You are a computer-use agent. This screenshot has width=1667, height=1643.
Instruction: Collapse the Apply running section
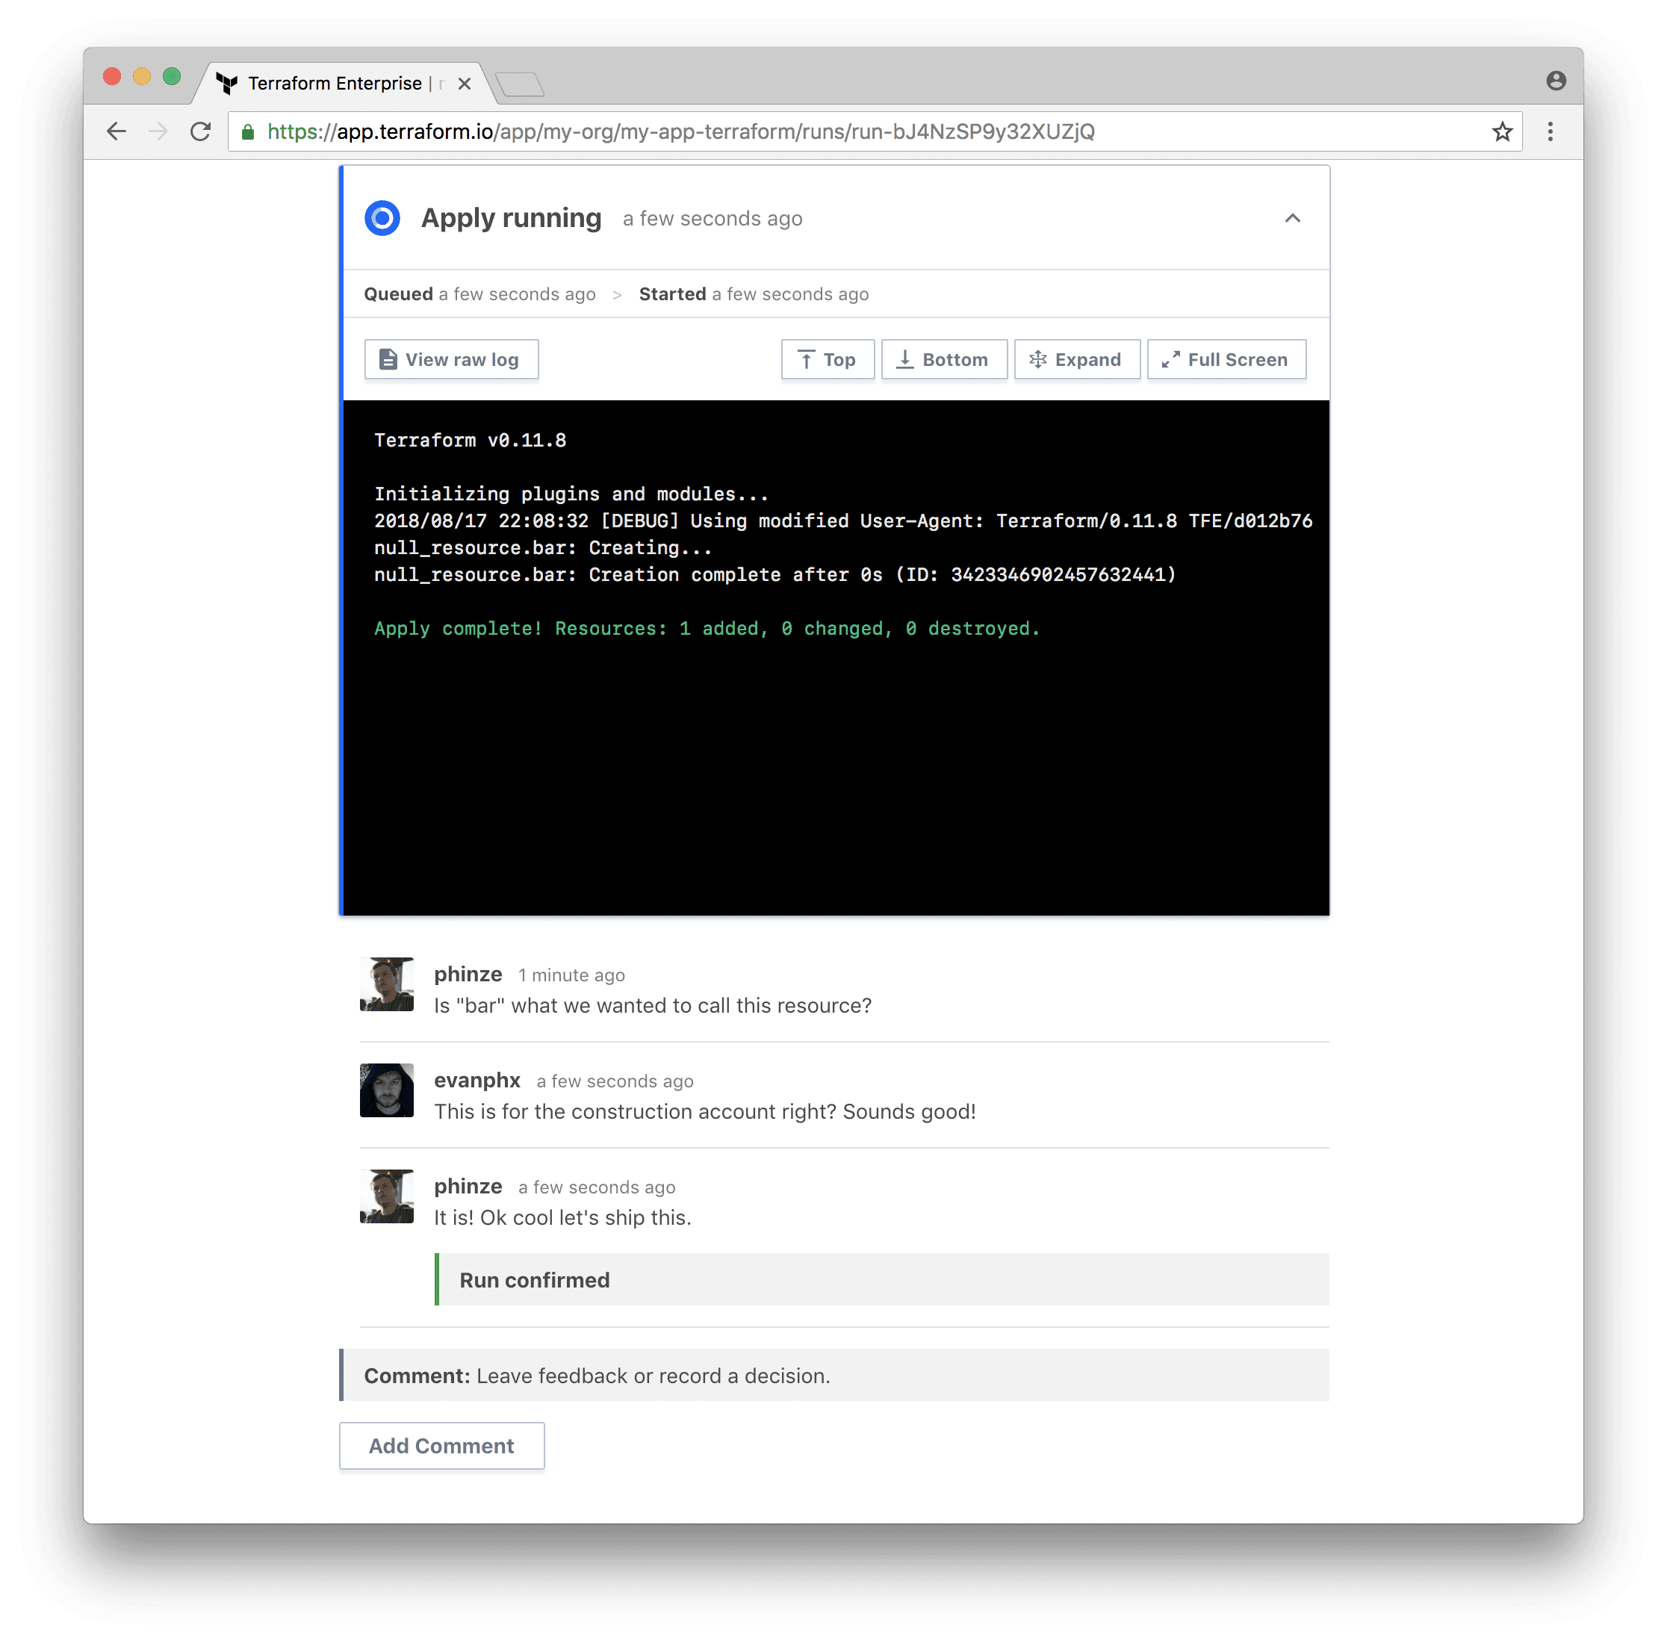[x=1291, y=218]
